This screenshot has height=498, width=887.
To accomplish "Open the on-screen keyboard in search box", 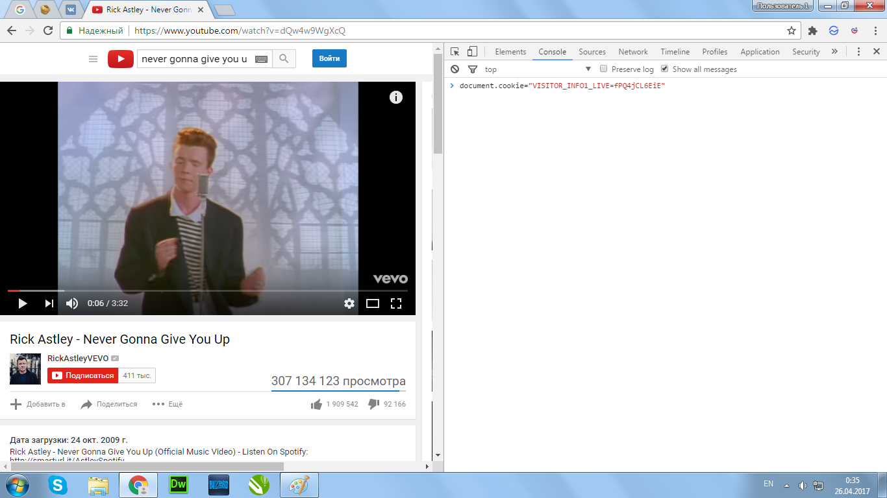I will (x=261, y=59).
